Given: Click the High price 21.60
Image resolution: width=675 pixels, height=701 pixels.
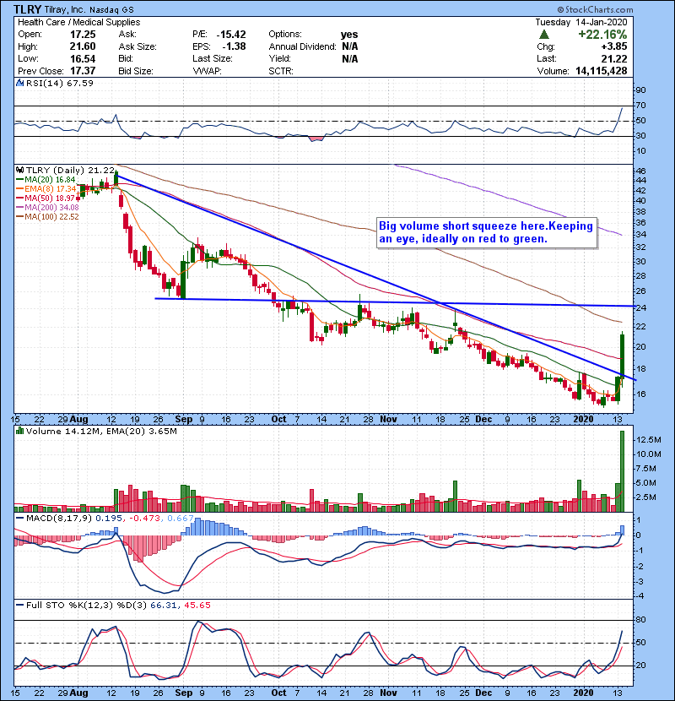Looking at the screenshot, I should pyautogui.click(x=83, y=46).
